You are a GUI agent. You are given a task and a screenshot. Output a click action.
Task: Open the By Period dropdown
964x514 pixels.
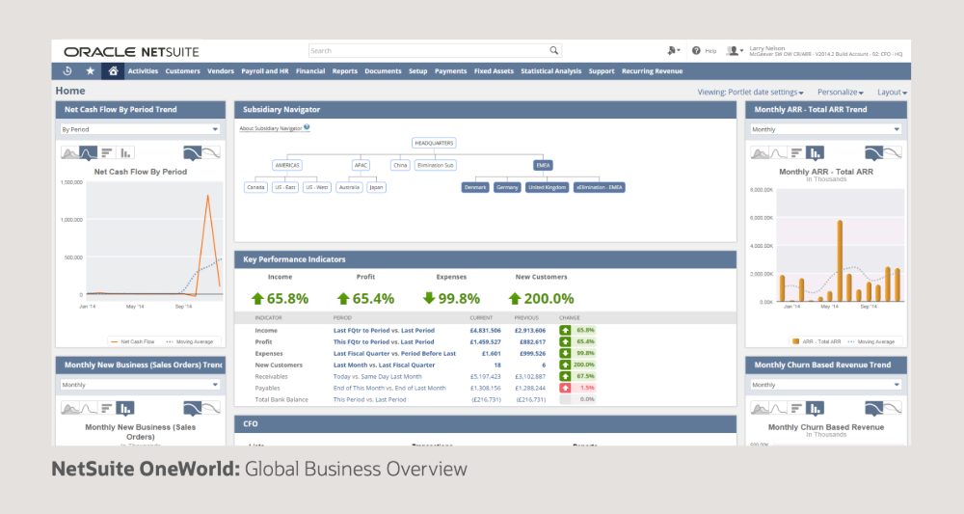click(140, 129)
